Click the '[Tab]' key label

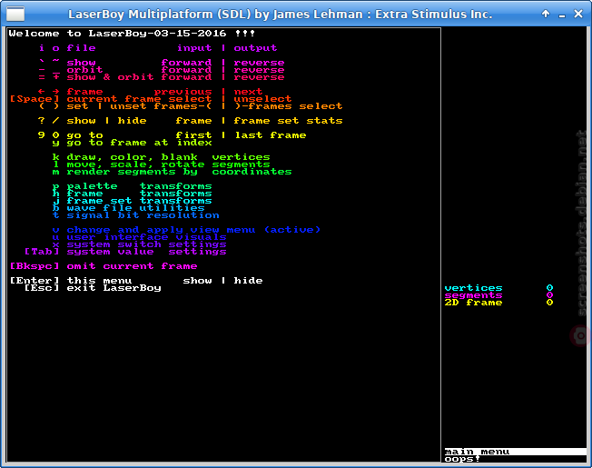42,252
